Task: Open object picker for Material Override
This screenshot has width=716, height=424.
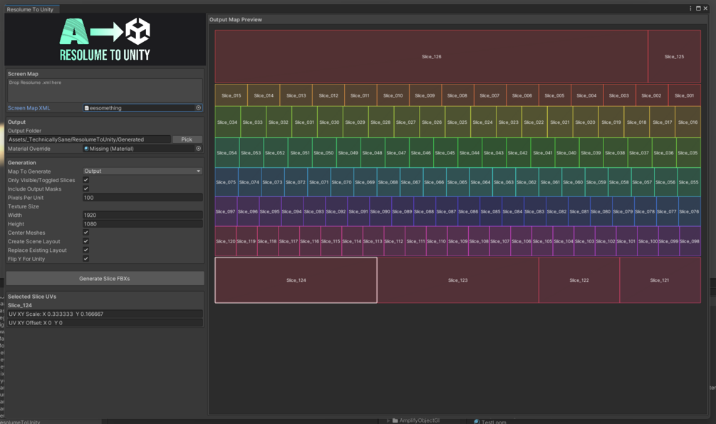Action: click(198, 149)
